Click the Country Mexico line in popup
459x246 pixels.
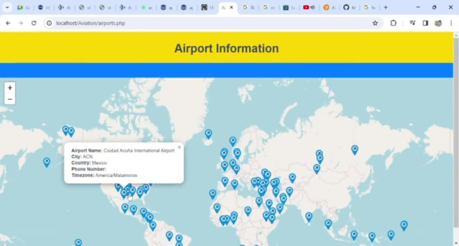click(x=89, y=163)
